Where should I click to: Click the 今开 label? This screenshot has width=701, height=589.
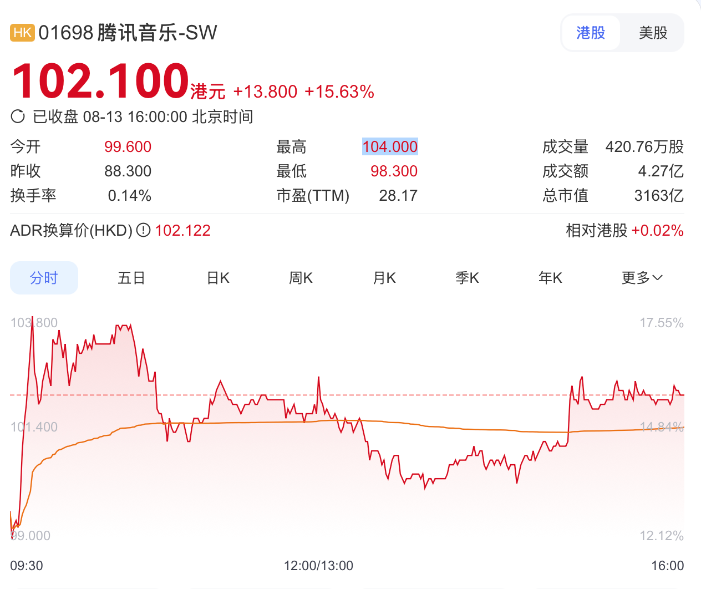coord(26,146)
